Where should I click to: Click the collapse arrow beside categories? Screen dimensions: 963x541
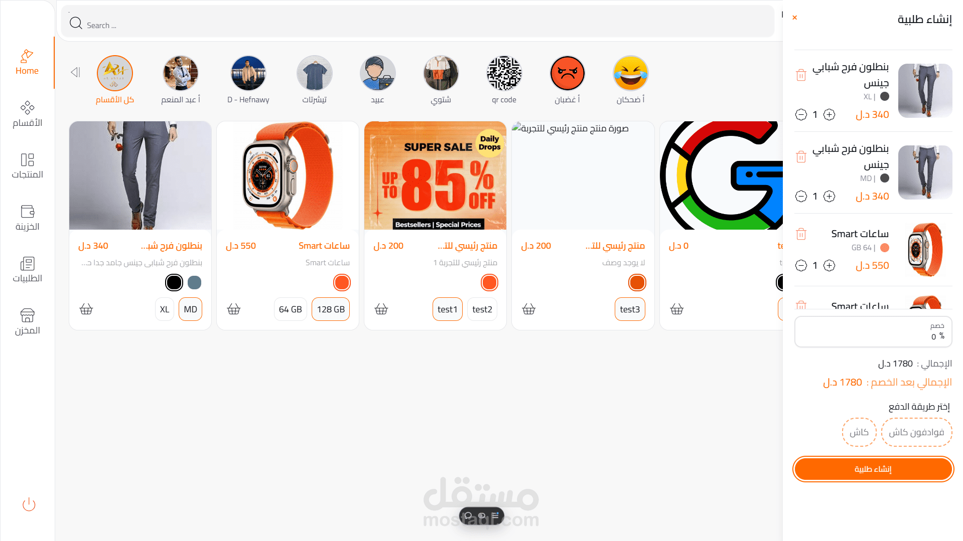(x=75, y=72)
